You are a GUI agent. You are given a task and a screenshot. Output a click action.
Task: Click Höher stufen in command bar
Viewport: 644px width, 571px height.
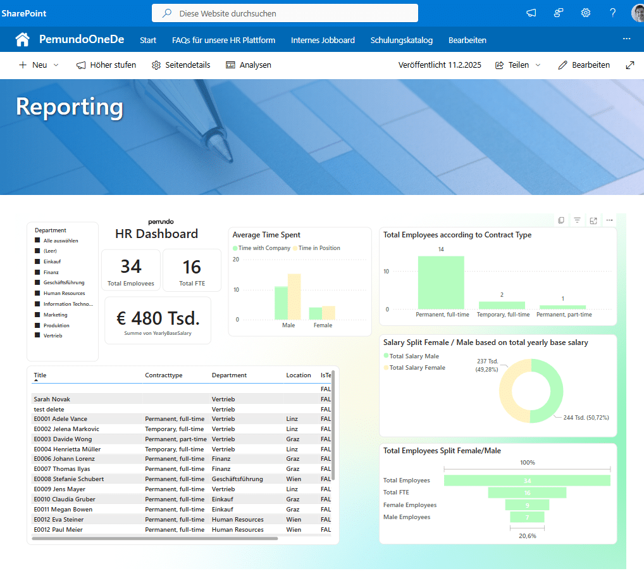point(106,65)
